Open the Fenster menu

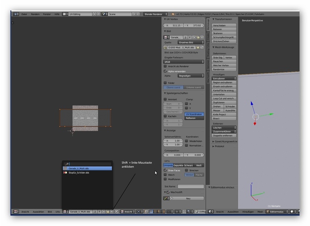(47, 14)
